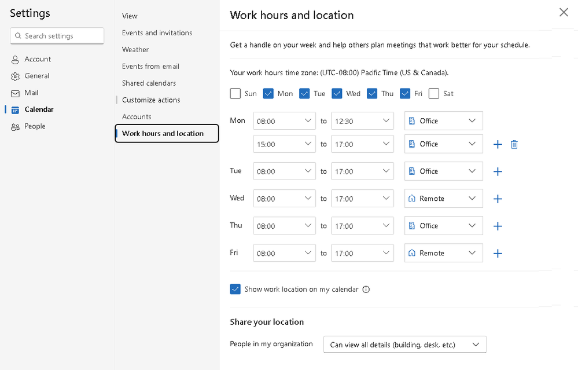Uncheck the Wed workday checkbox
The image size is (578, 370).
[337, 93]
